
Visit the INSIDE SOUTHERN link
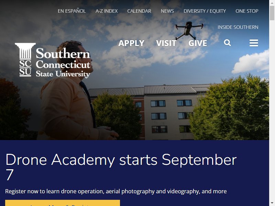(x=238, y=27)
